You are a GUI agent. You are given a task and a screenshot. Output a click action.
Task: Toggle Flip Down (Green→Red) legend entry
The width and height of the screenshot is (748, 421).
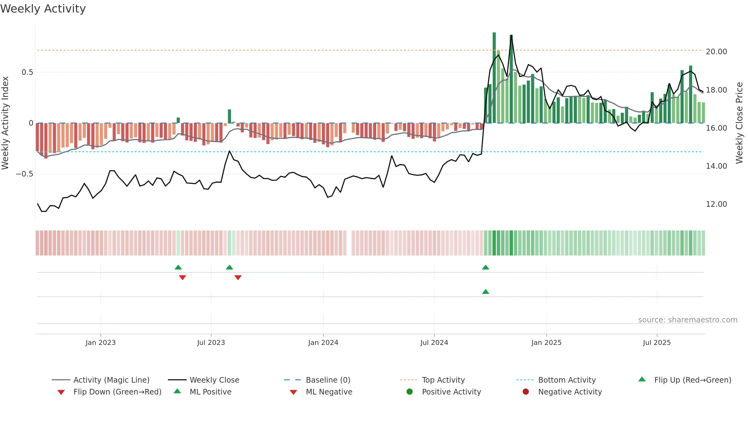pyautogui.click(x=109, y=392)
